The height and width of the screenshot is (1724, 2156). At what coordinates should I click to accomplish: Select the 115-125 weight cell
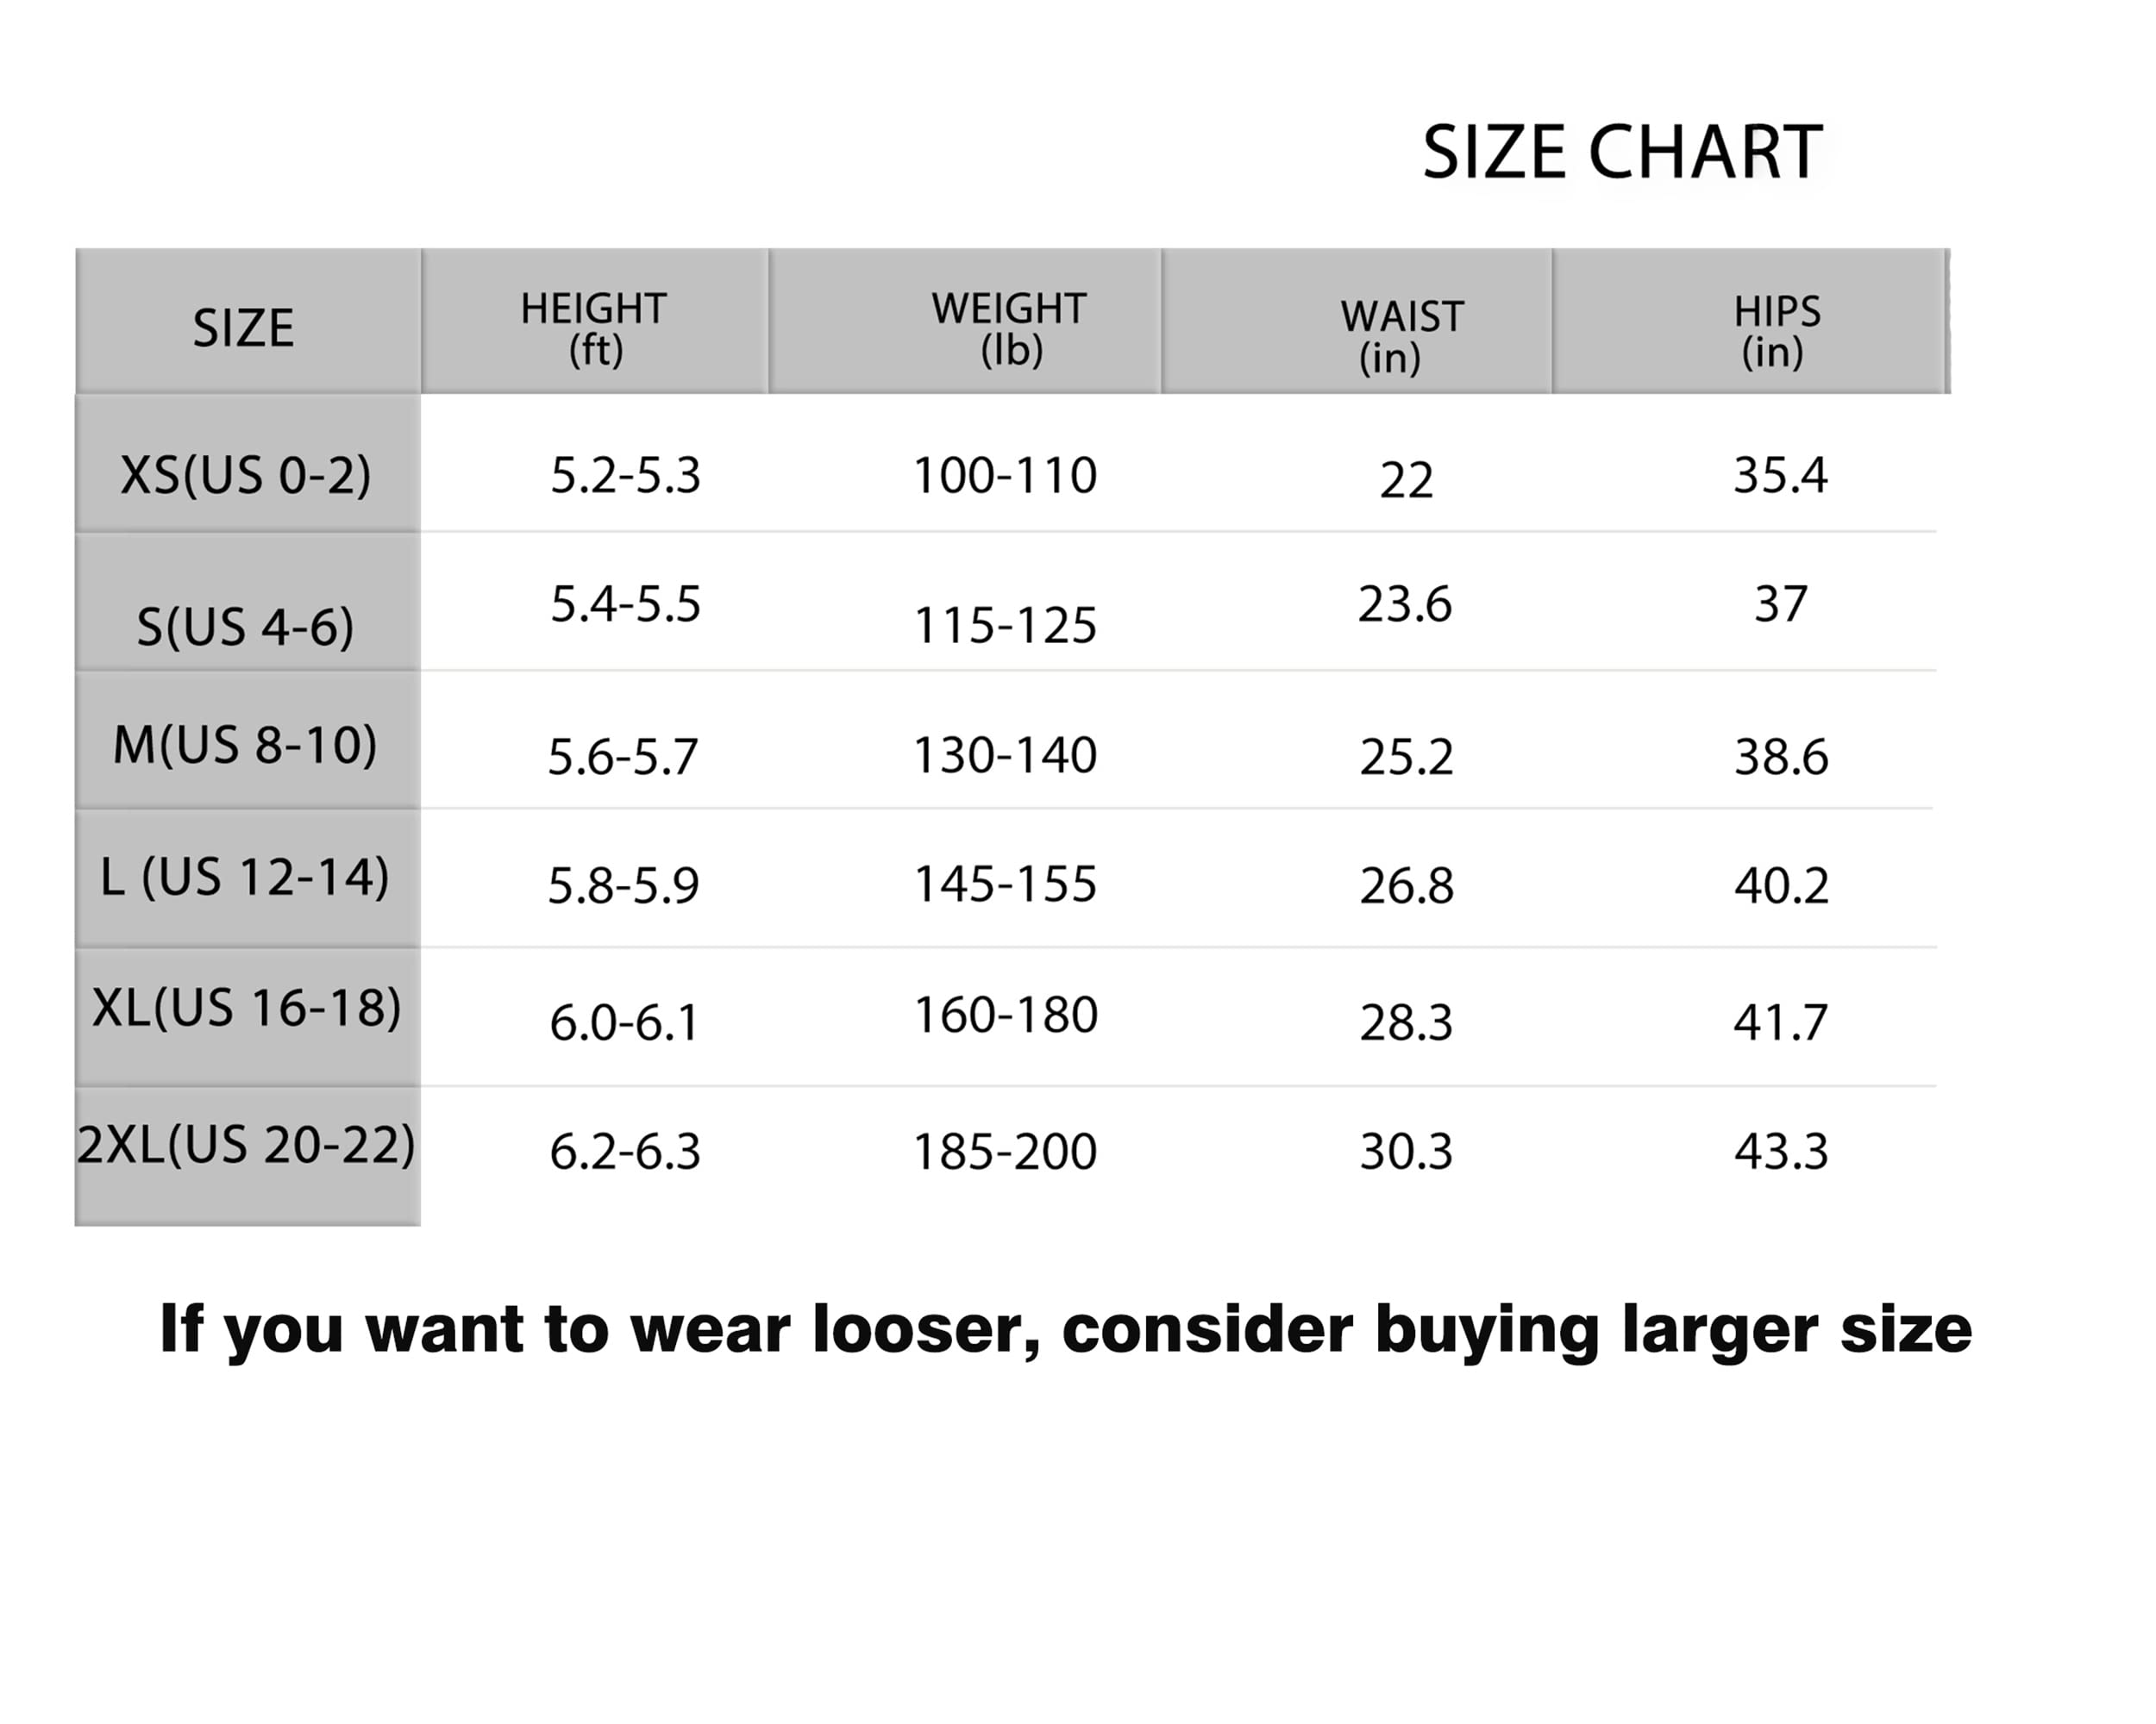coord(1005,626)
